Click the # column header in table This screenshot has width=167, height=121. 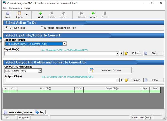(x=6, y=88)
